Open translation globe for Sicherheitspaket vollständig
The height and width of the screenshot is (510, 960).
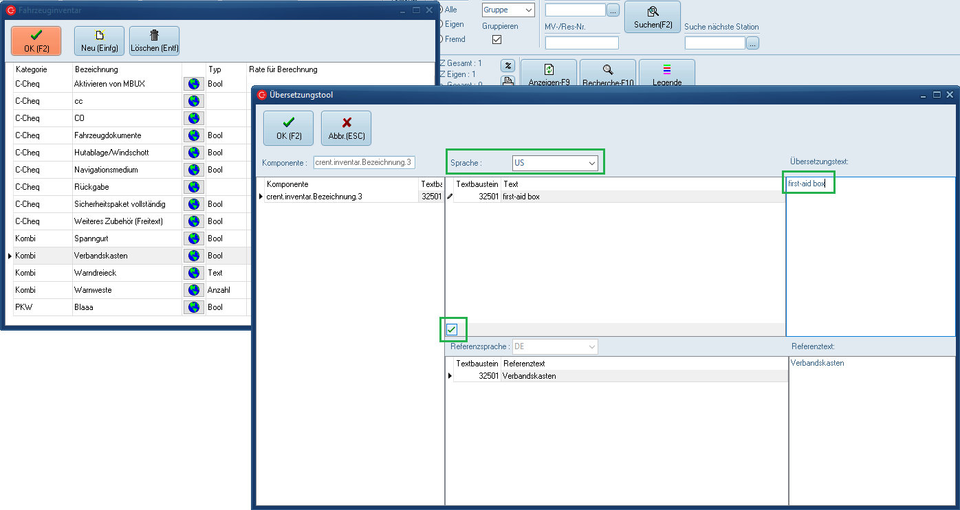(194, 204)
